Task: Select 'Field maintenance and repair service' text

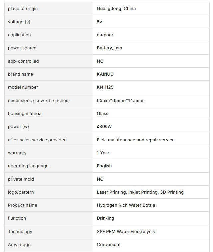Action: tap(135, 140)
